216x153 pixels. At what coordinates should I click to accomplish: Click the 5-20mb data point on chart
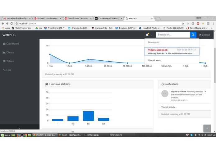point(89,59)
